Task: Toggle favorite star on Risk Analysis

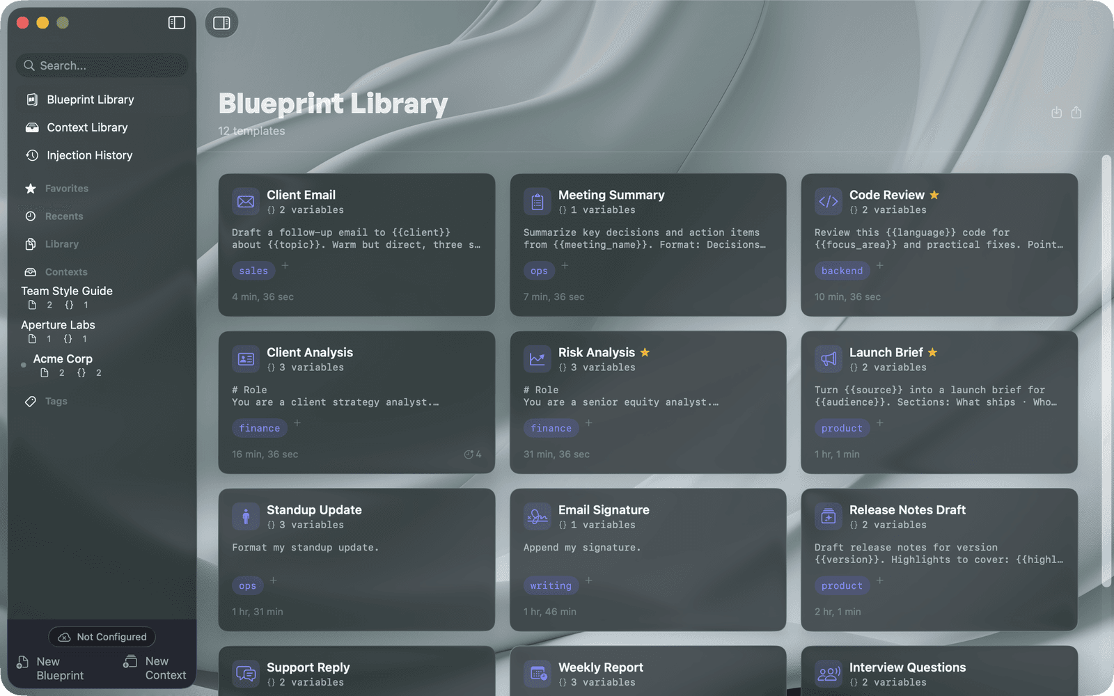Action: pos(645,352)
